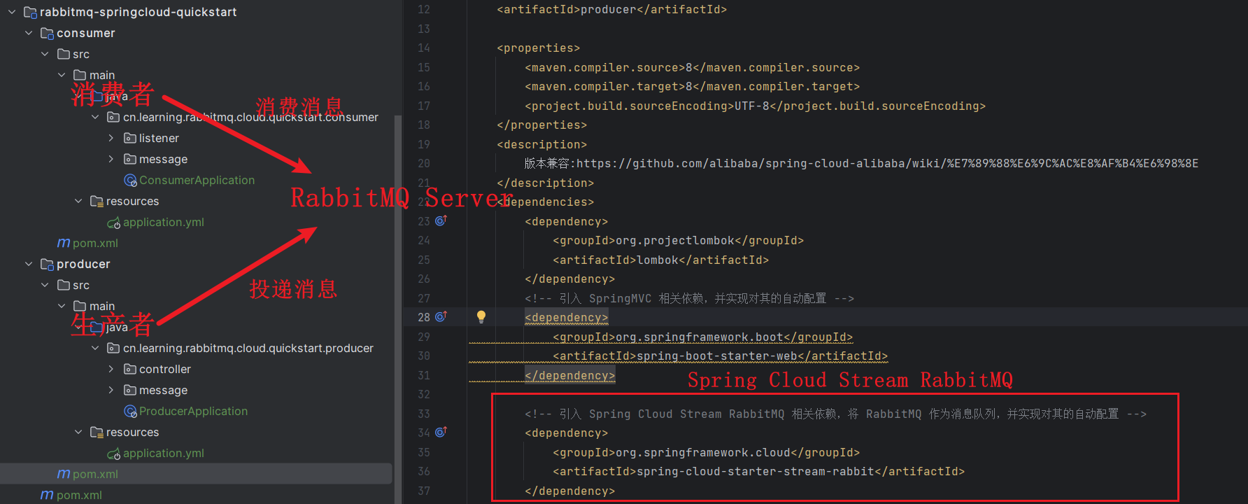Click the gutter dependency icon on line 28
1248x504 pixels.
[441, 316]
